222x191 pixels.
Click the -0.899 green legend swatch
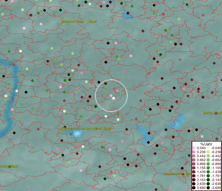coord(208,164)
